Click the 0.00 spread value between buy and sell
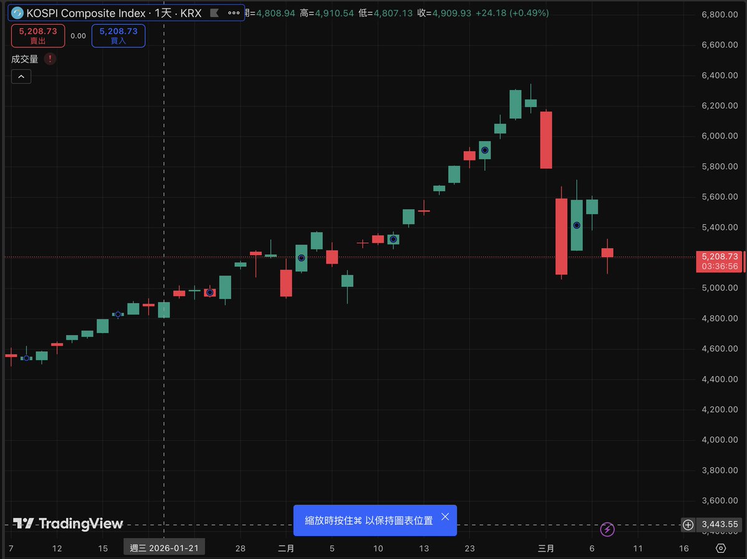 click(x=78, y=36)
